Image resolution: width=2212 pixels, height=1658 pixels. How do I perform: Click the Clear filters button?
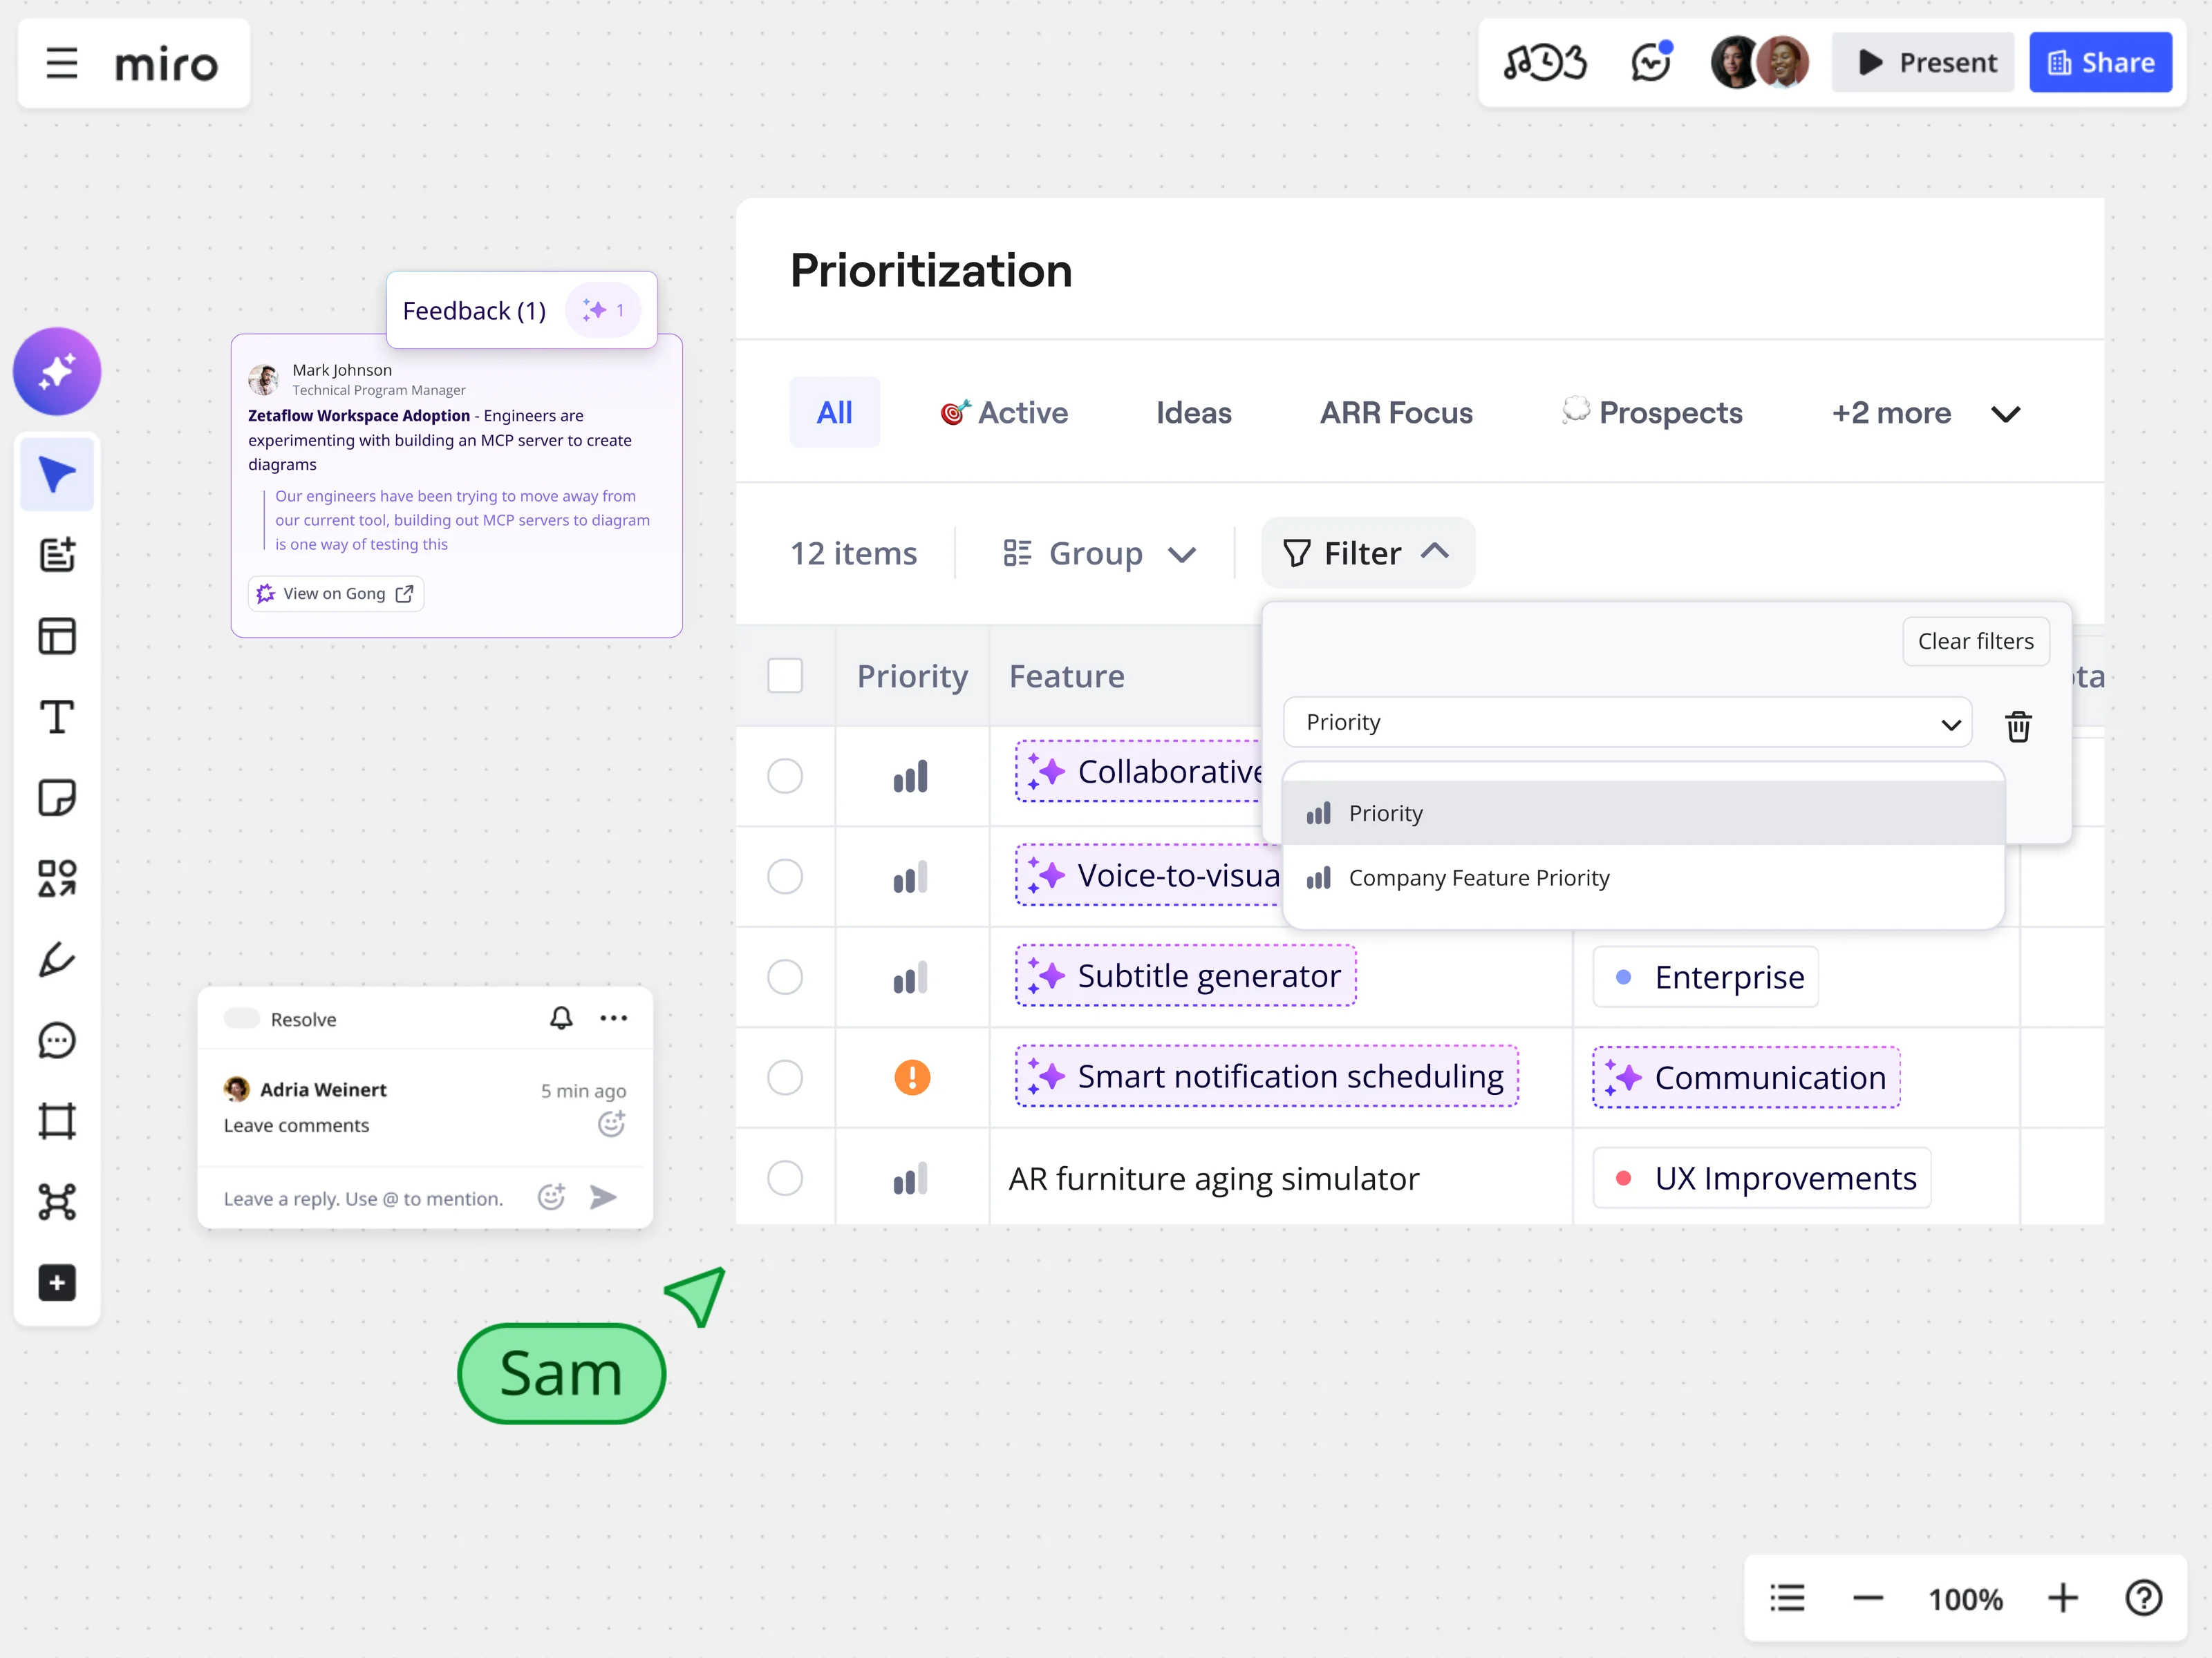(x=1975, y=640)
